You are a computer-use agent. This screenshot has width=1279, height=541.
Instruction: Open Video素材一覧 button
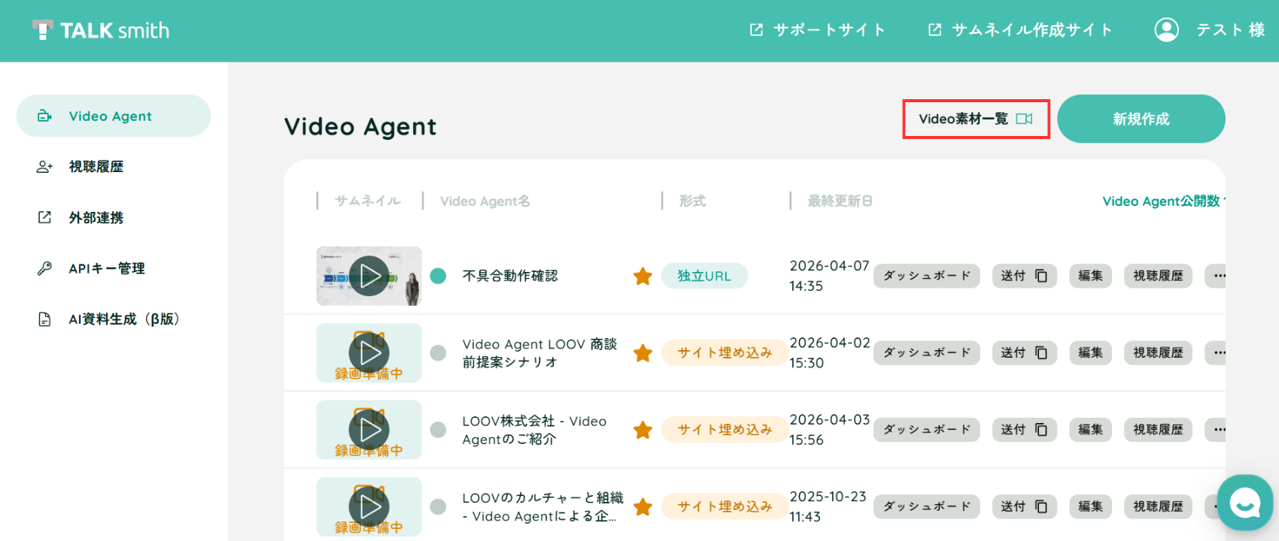976,119
